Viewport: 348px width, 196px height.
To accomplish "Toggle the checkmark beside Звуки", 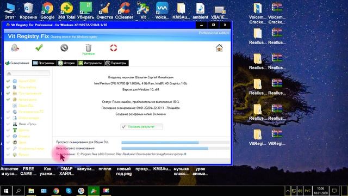I will coord(8,142).
